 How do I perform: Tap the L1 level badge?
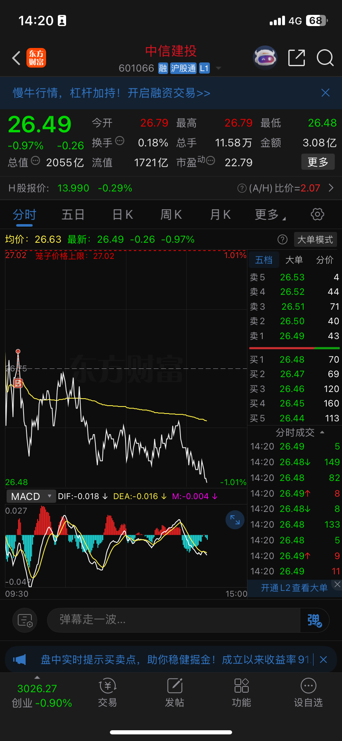pyautogui.click(x=204, y=68)
